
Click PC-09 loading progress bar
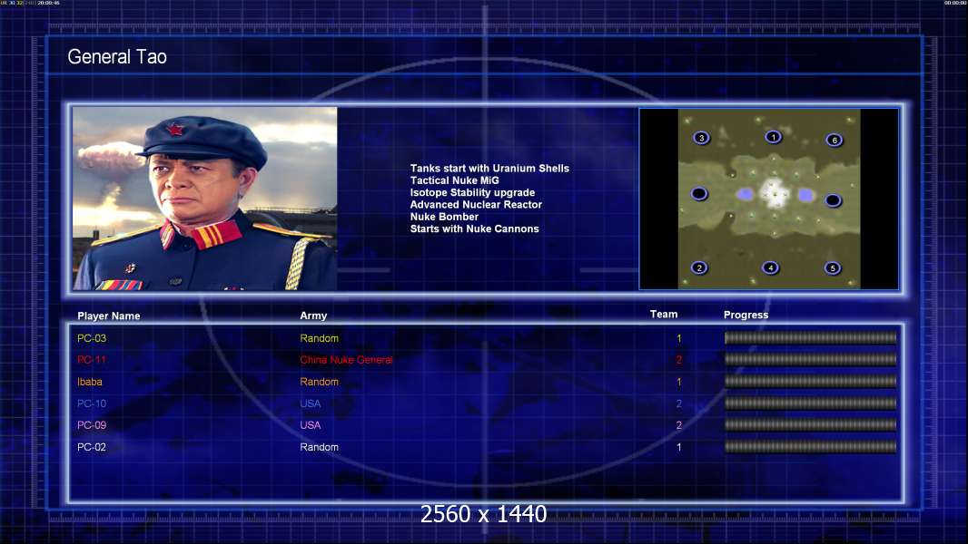click(811, 424)
